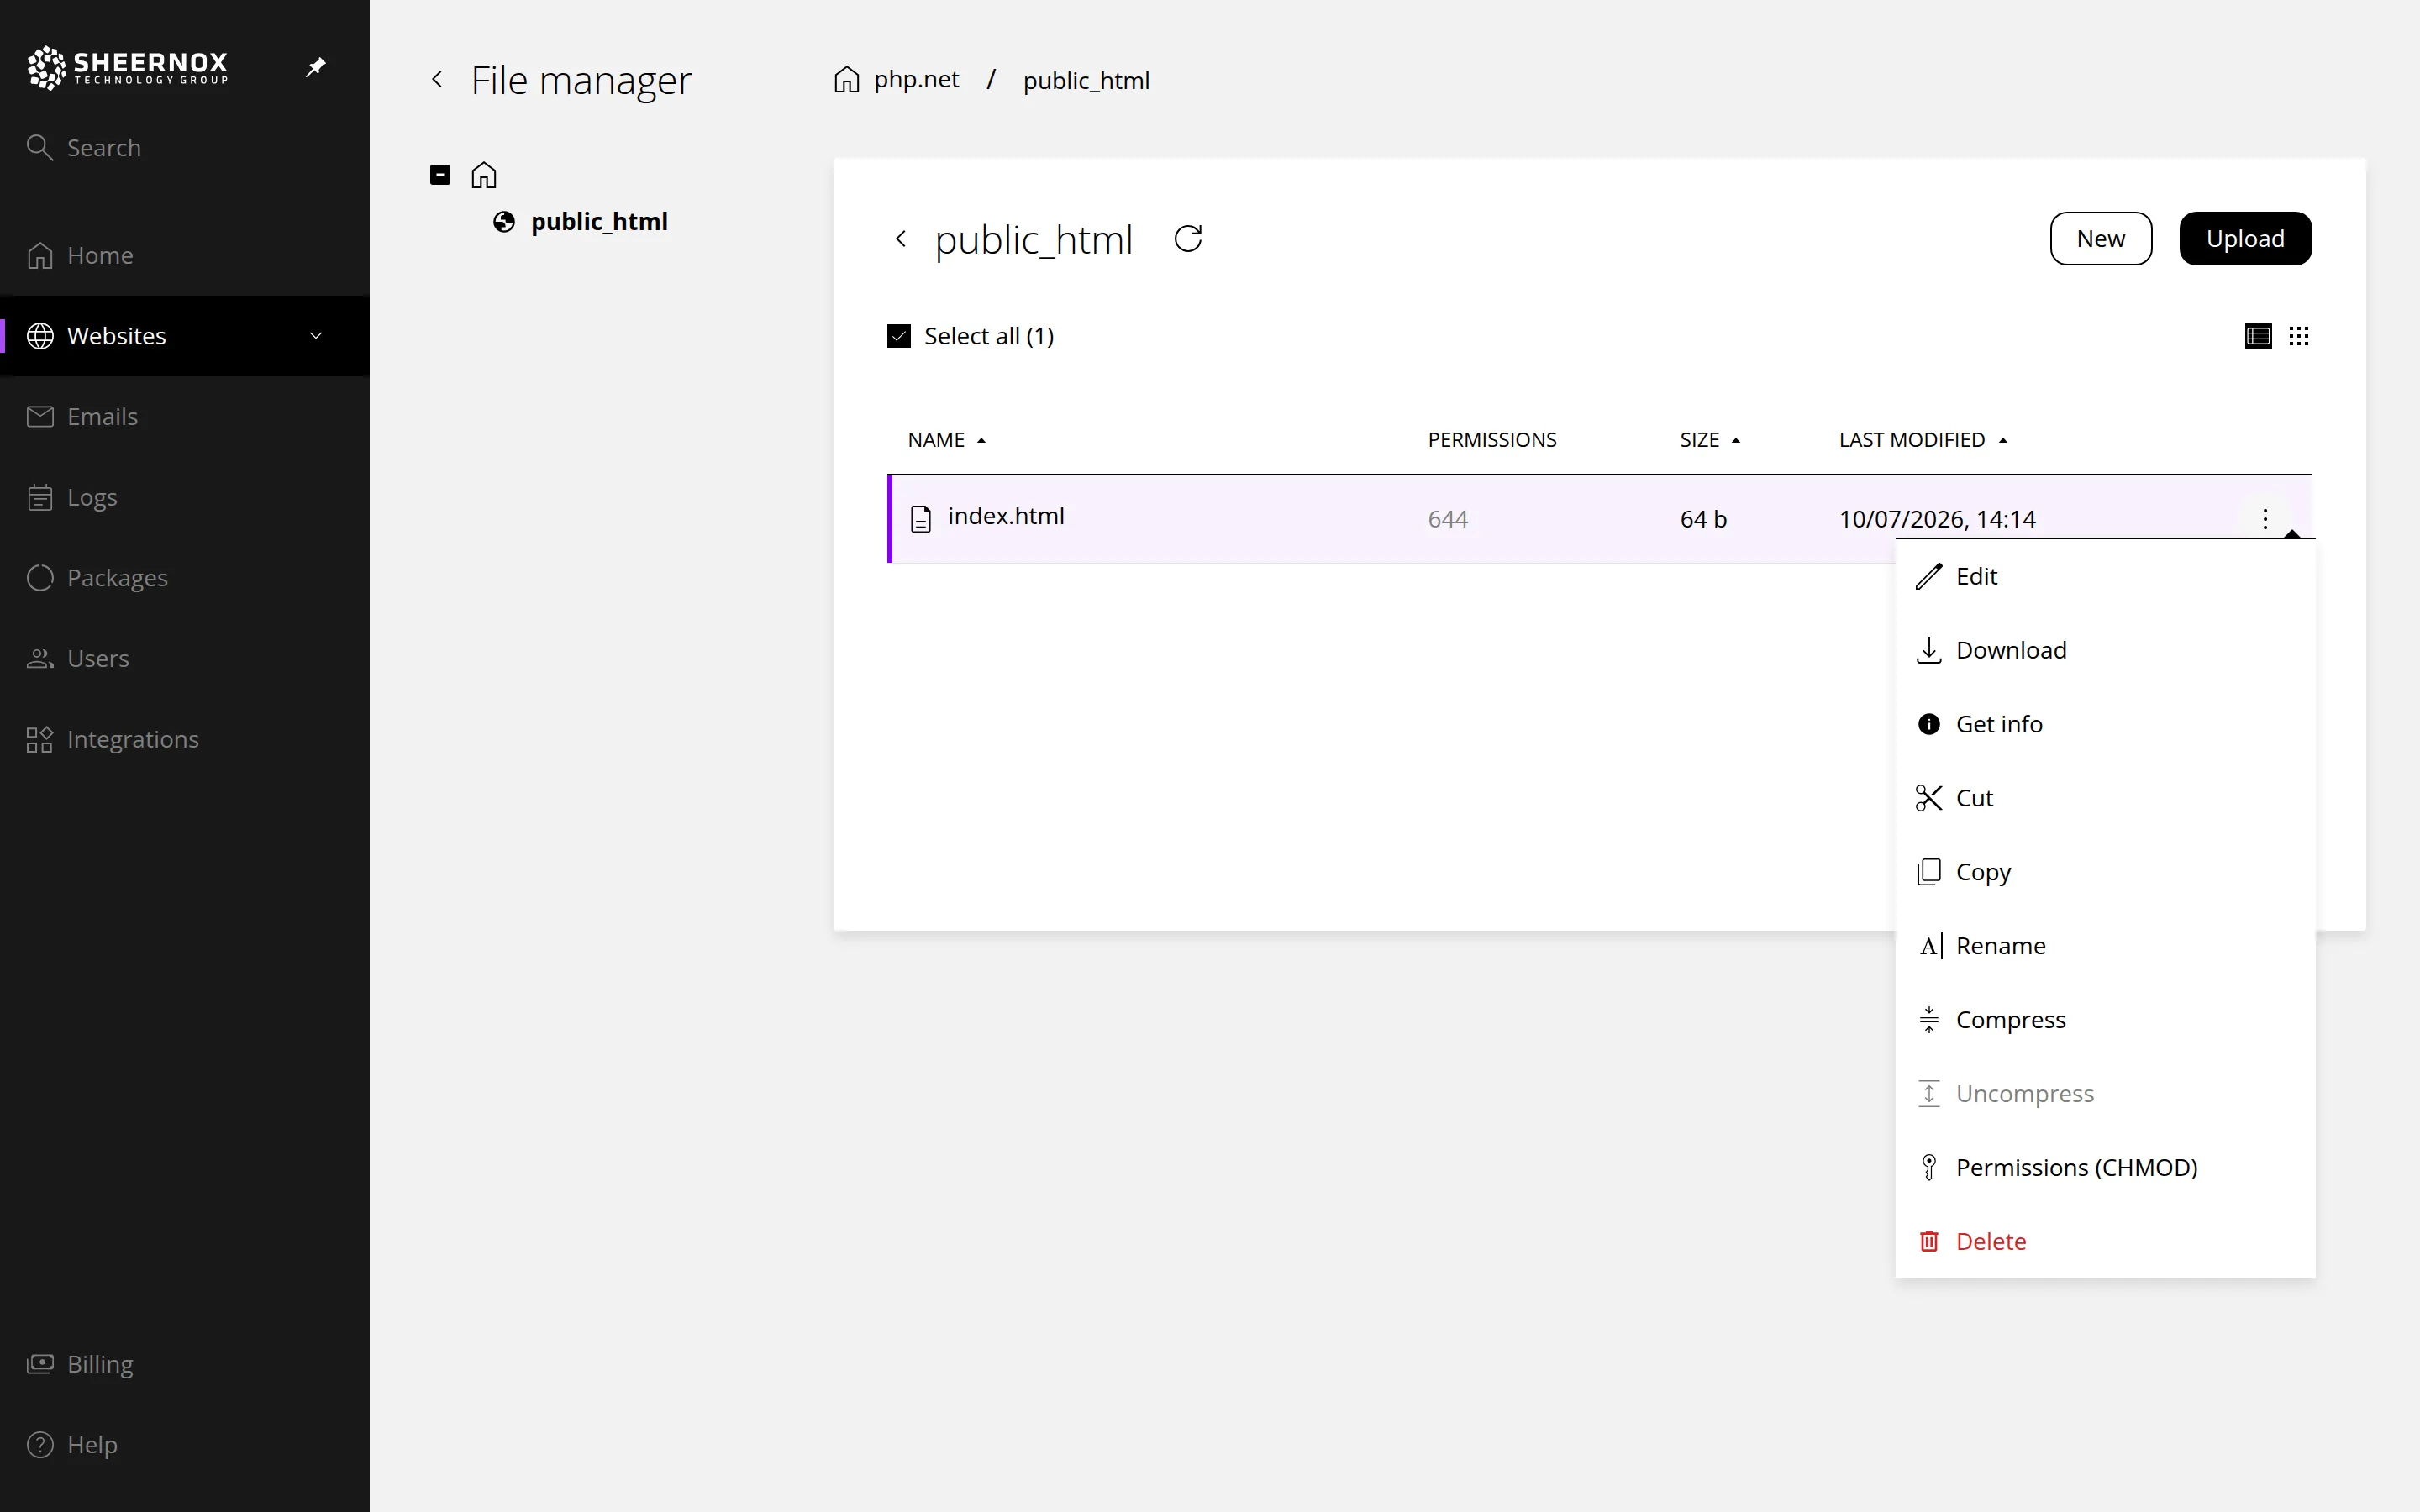Image resolution: width=2420 pixels, height=1512 pixels.
Task: Choose Edit from context menu
Action: point(2105,576)
